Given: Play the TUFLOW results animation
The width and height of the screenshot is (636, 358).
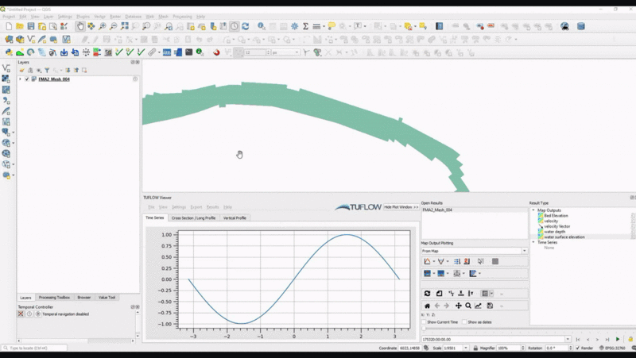Looking at the screenshot, I should tap(618, 339).
